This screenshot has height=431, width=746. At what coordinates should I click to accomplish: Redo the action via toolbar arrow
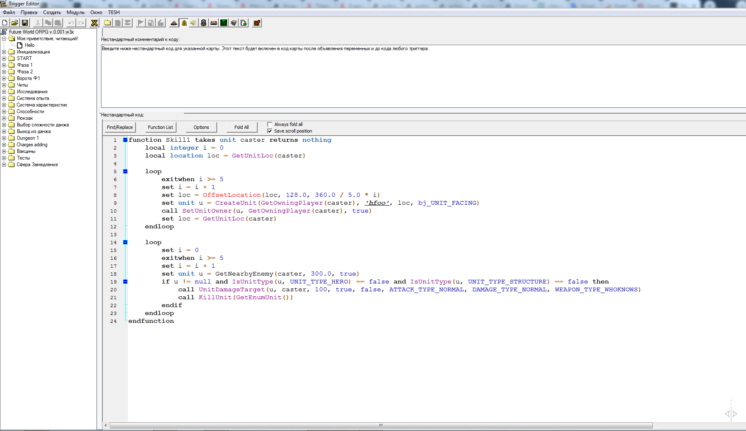pyautogui.click(x=81, y=23)
